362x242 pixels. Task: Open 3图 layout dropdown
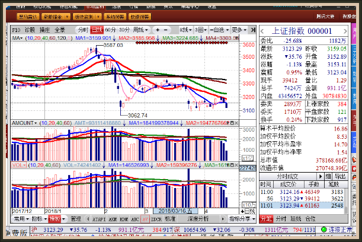pyautogui.click(x=201, y=30)
